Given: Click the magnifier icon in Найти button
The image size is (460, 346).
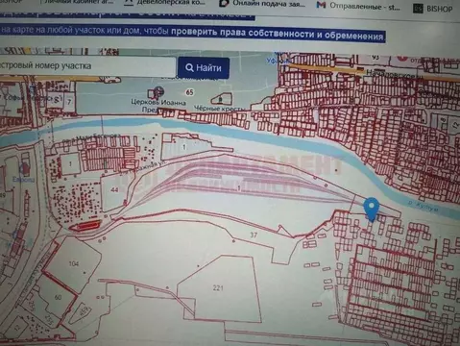Looking at the screenshot, I should click(189, 67).
